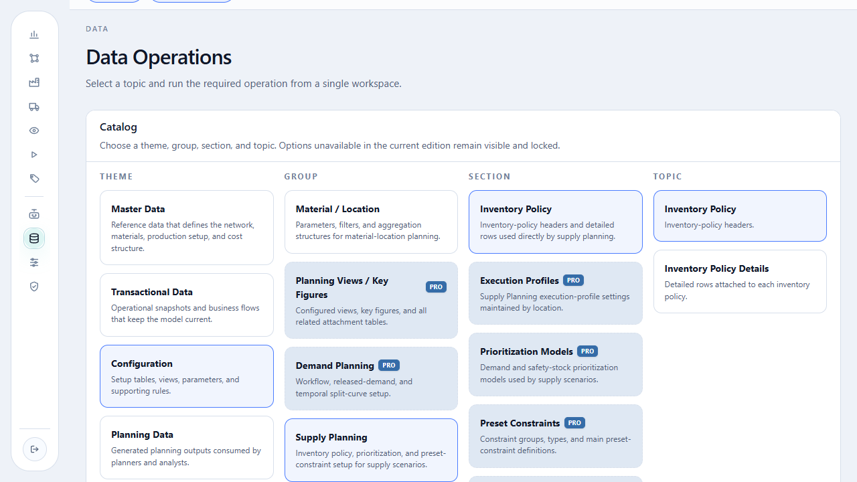Open the eye visibility icon in sidebar
Image resolution: width=857 pixels, height=482 pixels.
(34, 131)
